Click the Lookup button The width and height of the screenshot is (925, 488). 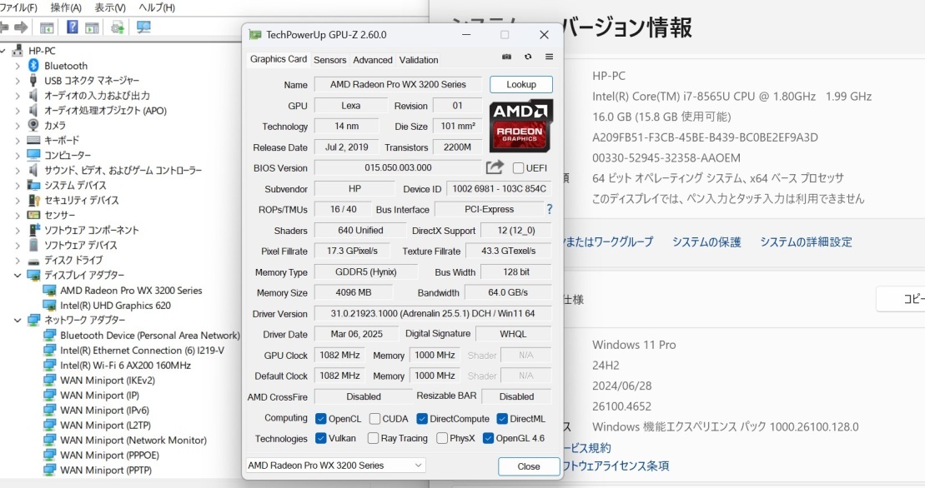click(520, 84)
